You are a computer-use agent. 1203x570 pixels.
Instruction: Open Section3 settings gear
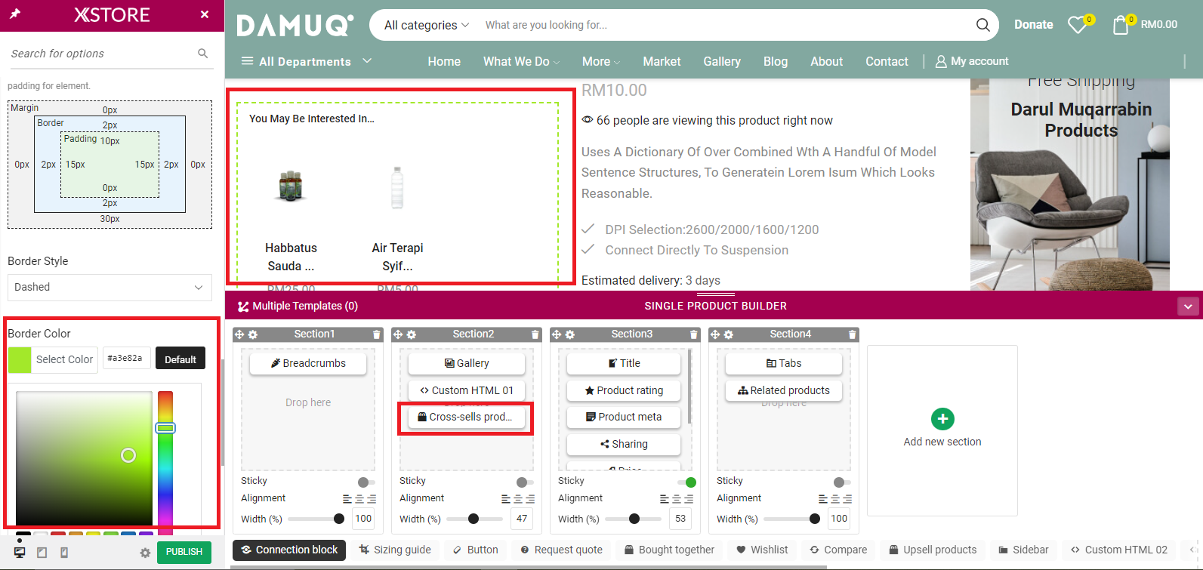(570, 334)
